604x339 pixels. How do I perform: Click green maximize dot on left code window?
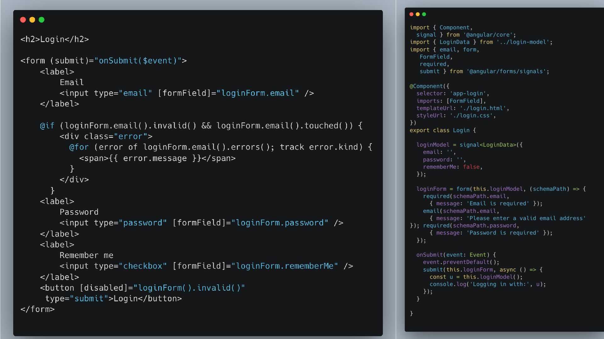pos(42,20)
